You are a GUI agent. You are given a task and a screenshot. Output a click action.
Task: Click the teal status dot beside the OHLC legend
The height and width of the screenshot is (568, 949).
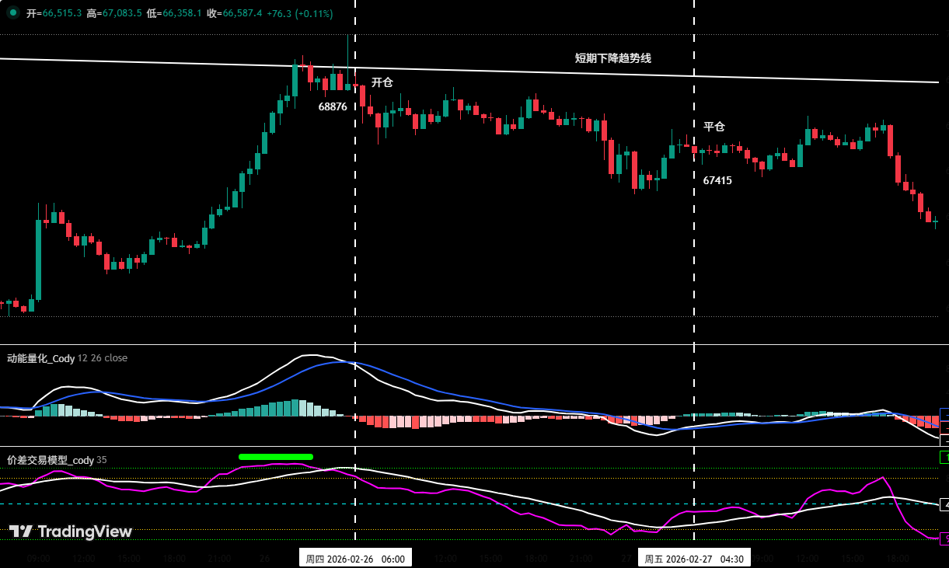pyautogui.click(x=13, y=12)
